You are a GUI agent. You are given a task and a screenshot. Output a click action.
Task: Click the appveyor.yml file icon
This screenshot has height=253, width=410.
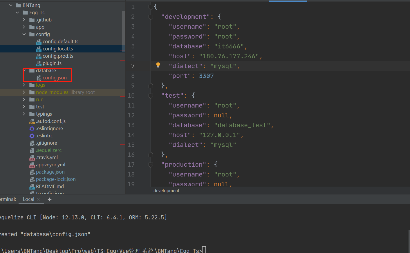[32, 165]
